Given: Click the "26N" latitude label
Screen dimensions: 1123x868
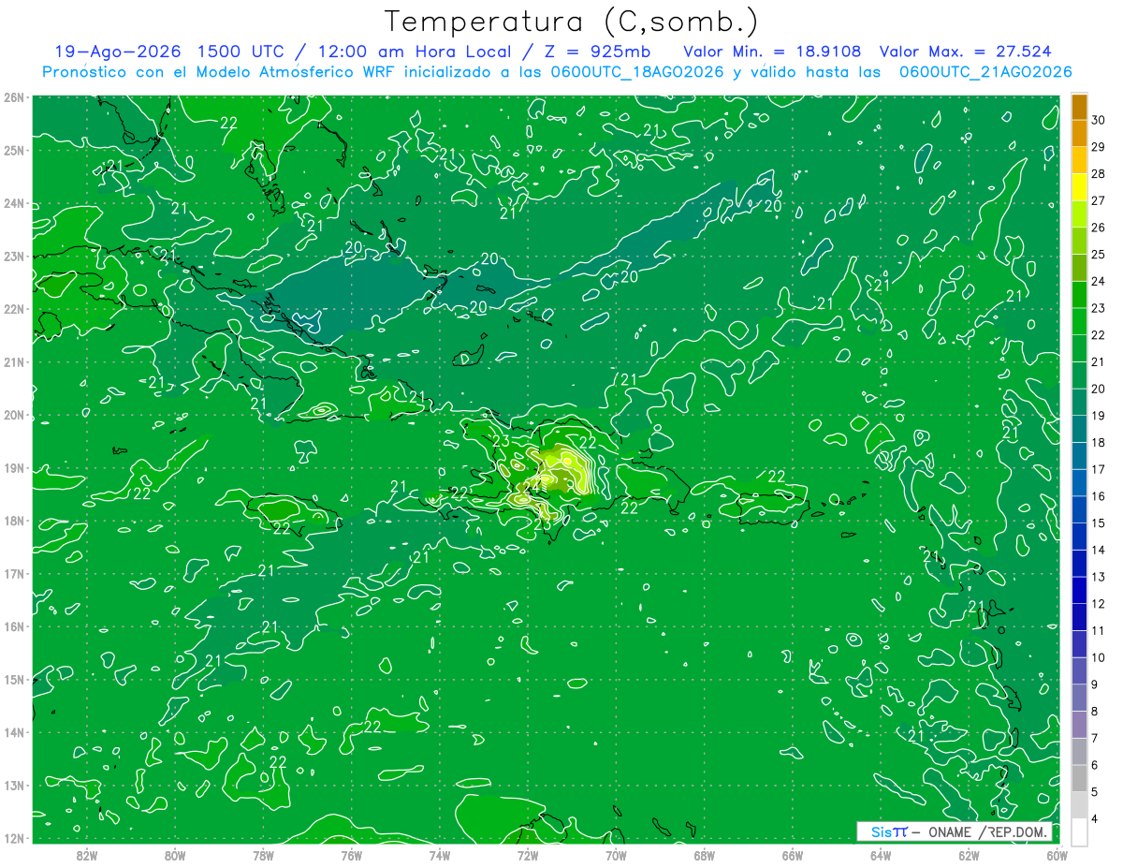Looking at the screenshot, I should [14, 97].
